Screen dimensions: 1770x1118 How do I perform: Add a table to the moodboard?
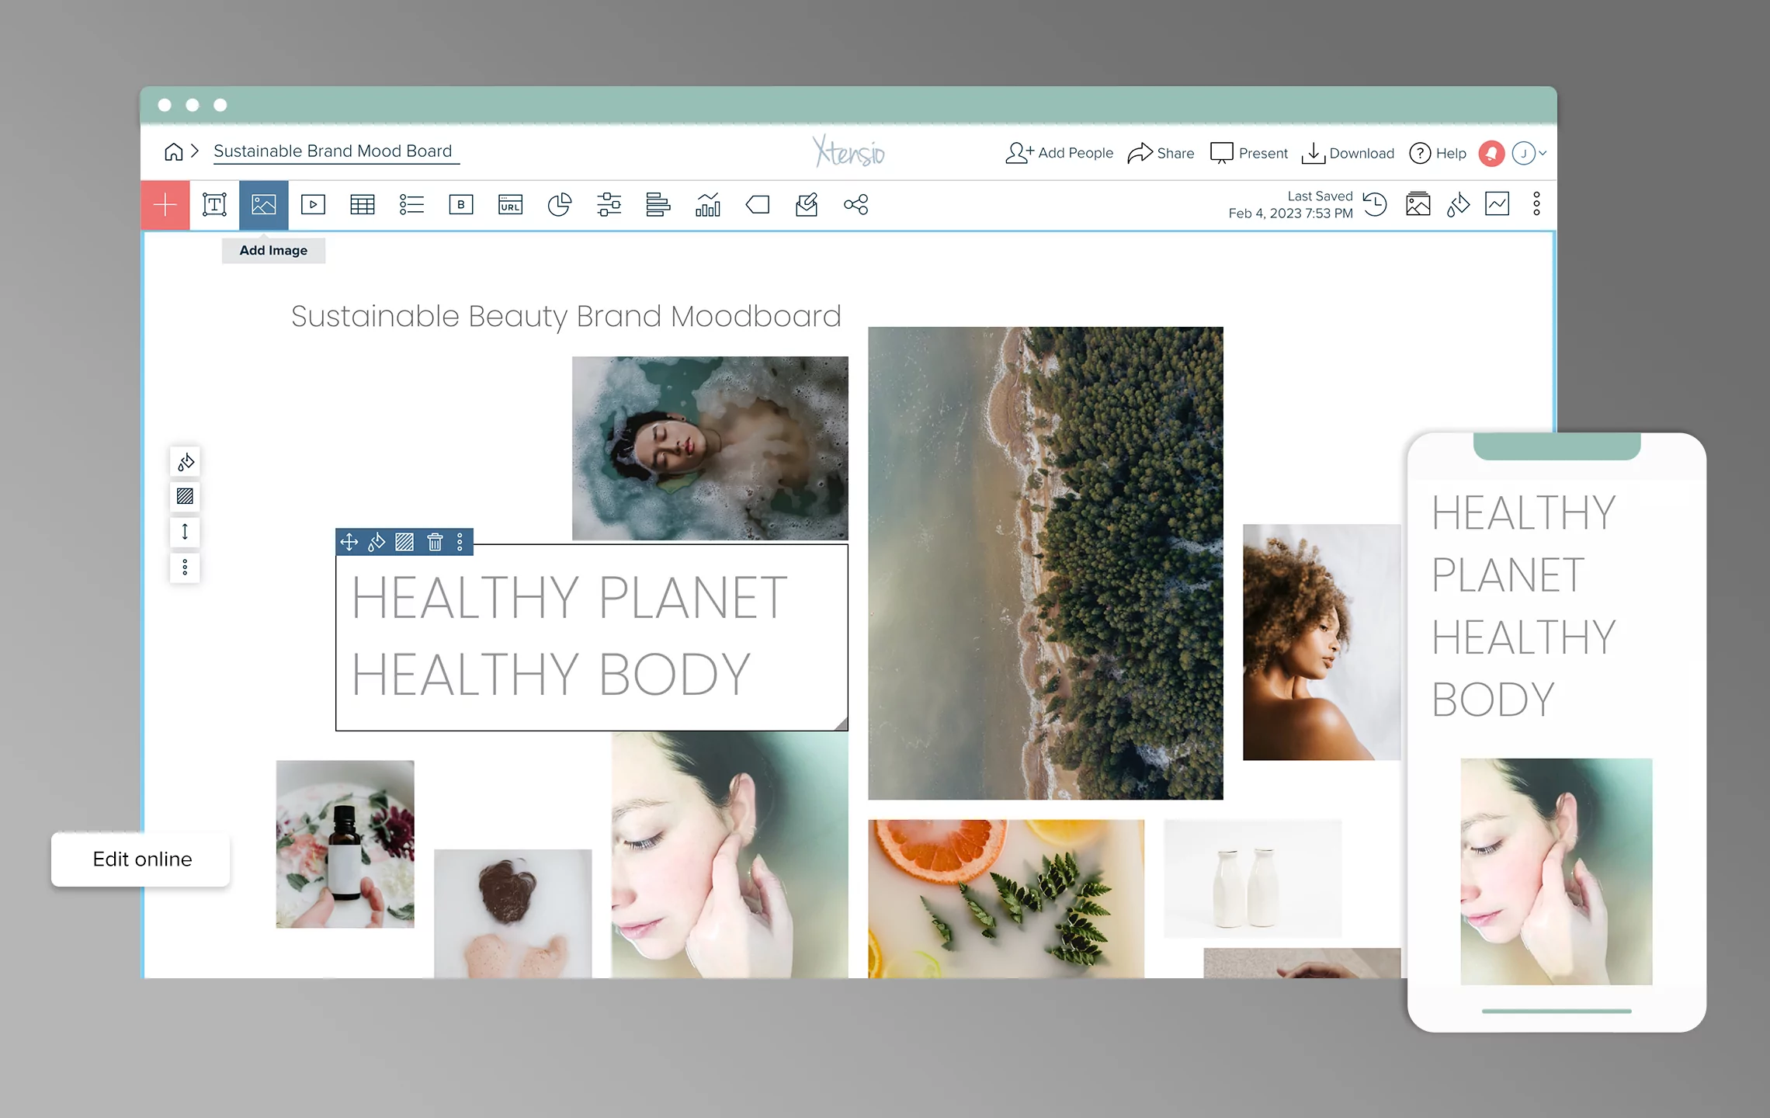362,204
